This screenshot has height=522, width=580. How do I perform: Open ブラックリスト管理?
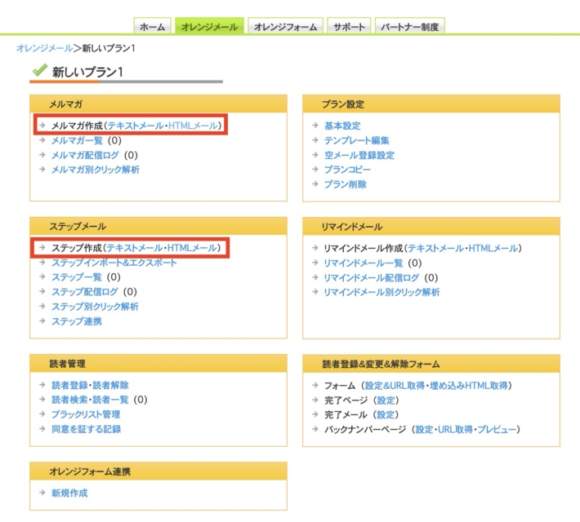coord(86,414)
